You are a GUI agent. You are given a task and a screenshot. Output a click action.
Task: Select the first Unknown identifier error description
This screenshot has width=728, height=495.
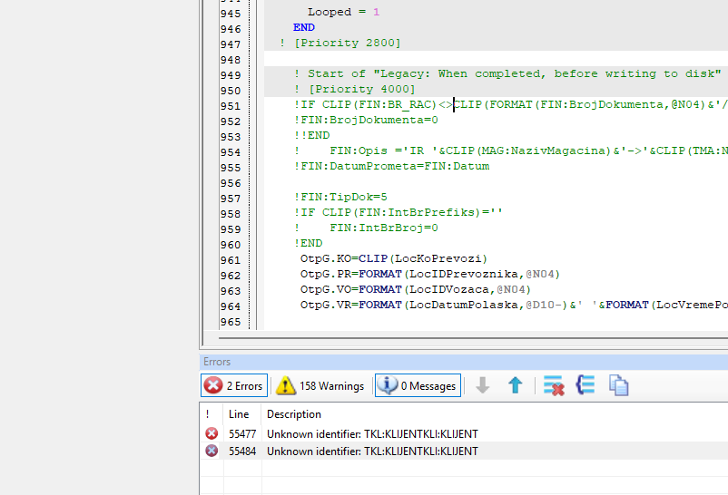pos(372,434)
